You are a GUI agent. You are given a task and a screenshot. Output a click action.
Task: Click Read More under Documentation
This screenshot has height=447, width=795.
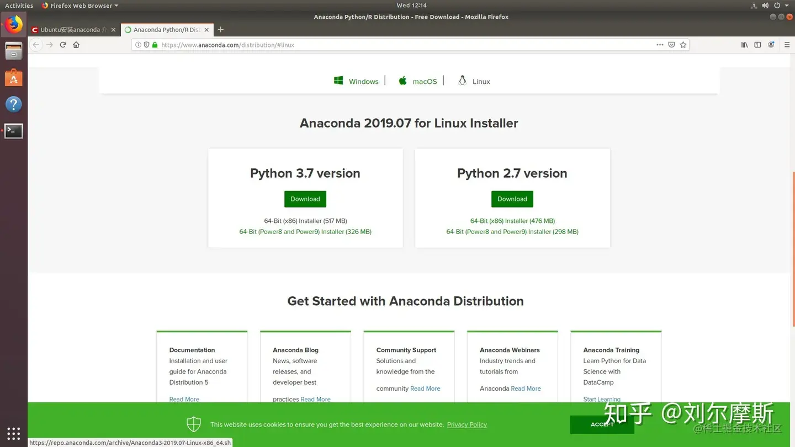click(x=184, y=399)
